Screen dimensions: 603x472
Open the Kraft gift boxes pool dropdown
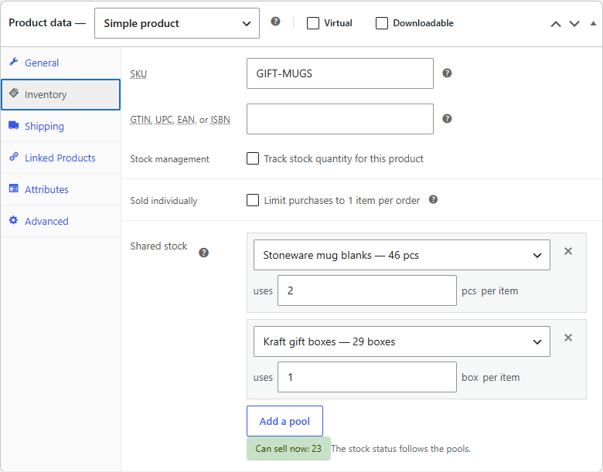click(402, 341)
